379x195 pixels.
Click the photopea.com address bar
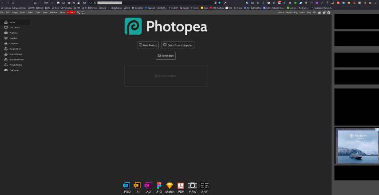point(155,3)
